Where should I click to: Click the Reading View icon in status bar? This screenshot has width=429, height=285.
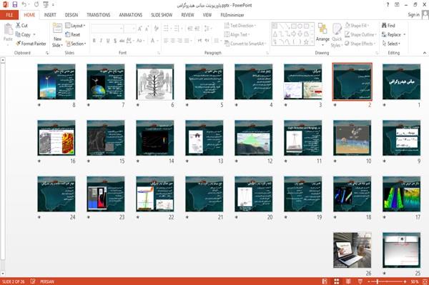(348, 281)
